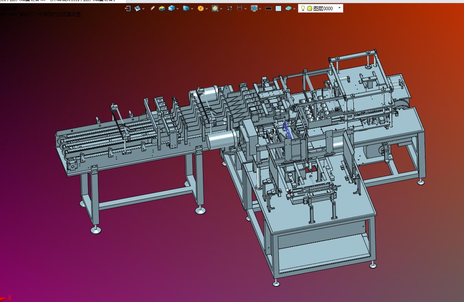Click the dotted-square snap icon
Viewport: 464px width, 302px height.
pos(230,8)
